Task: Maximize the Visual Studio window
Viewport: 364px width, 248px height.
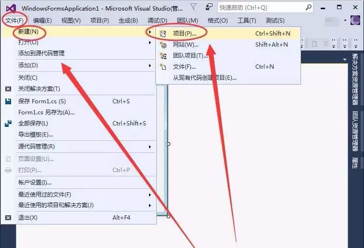Action: click(x=339, y=7)
